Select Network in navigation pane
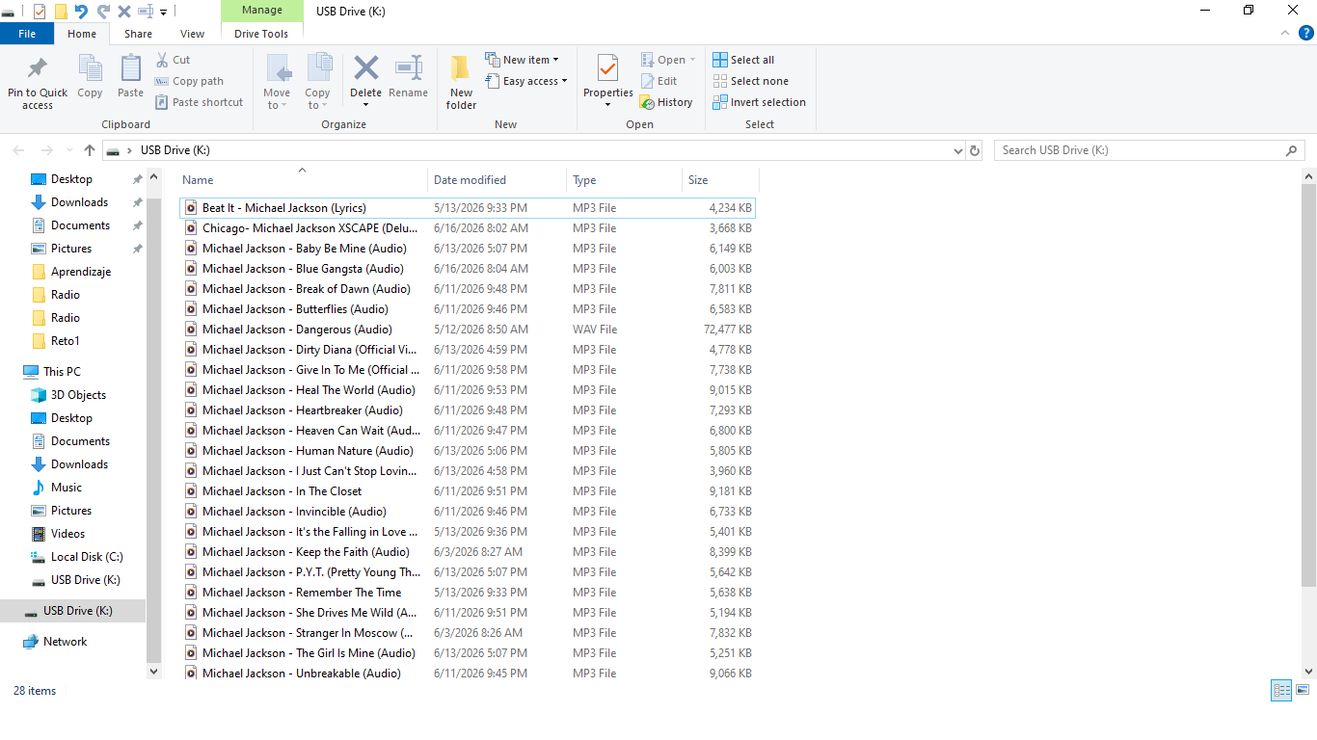 point(65,642)
